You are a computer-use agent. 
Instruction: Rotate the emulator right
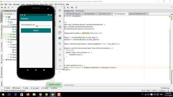(x=60, y=33)
